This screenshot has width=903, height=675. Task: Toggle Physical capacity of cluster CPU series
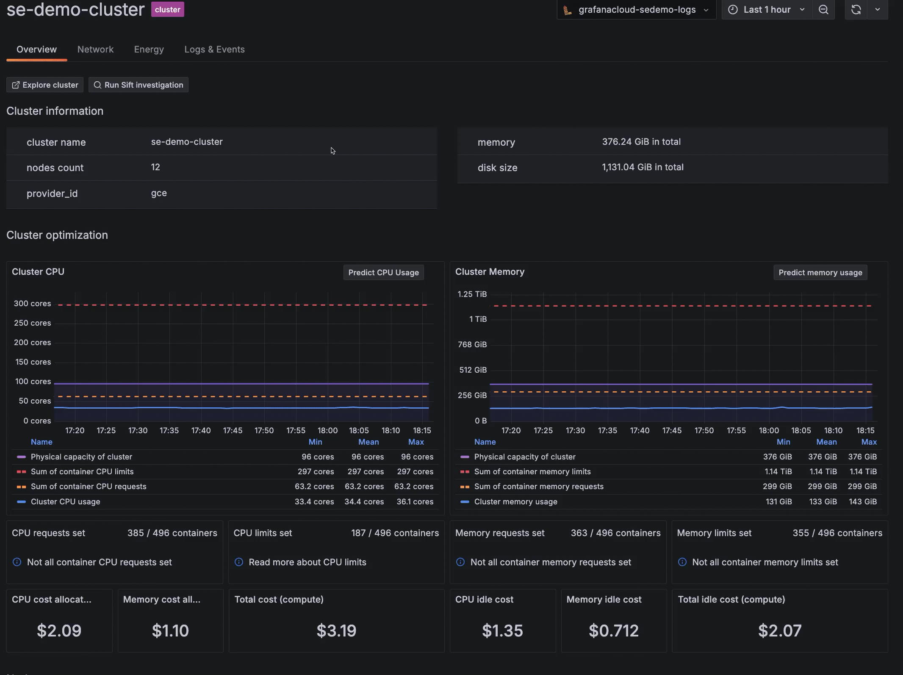point(81,456)
